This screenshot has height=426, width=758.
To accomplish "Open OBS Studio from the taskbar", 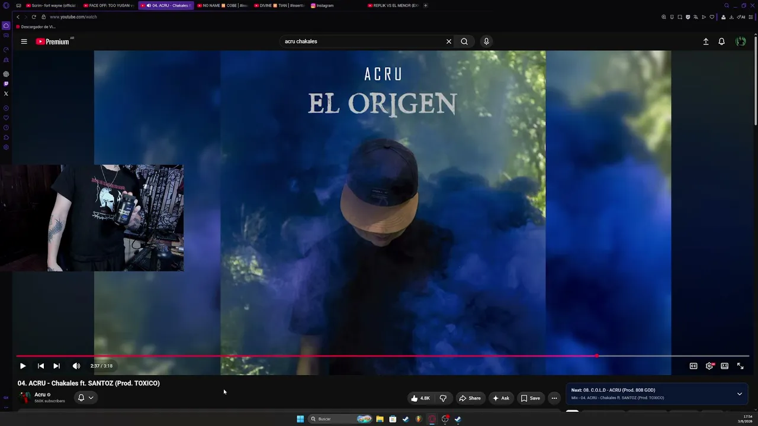I will pos(445,419).
